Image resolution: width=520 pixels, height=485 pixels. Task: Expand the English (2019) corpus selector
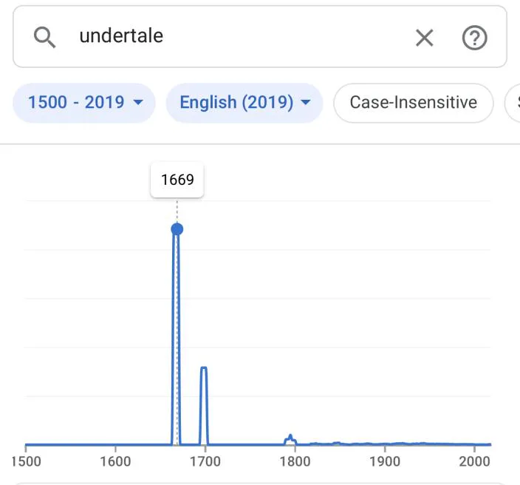click(x=244, y=102)
